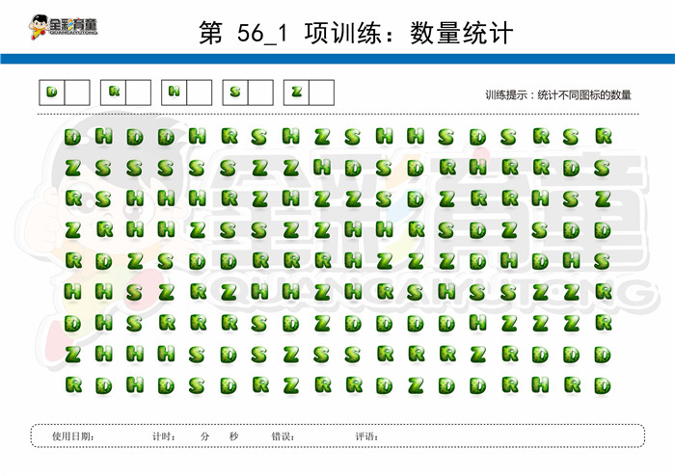Click the '评语:' label in the footer
The height and width of the screenshot is (476, 675).
(x=366, y=436)
